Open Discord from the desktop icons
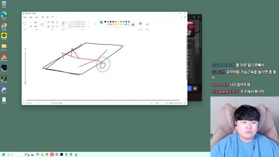 point(4,90)
